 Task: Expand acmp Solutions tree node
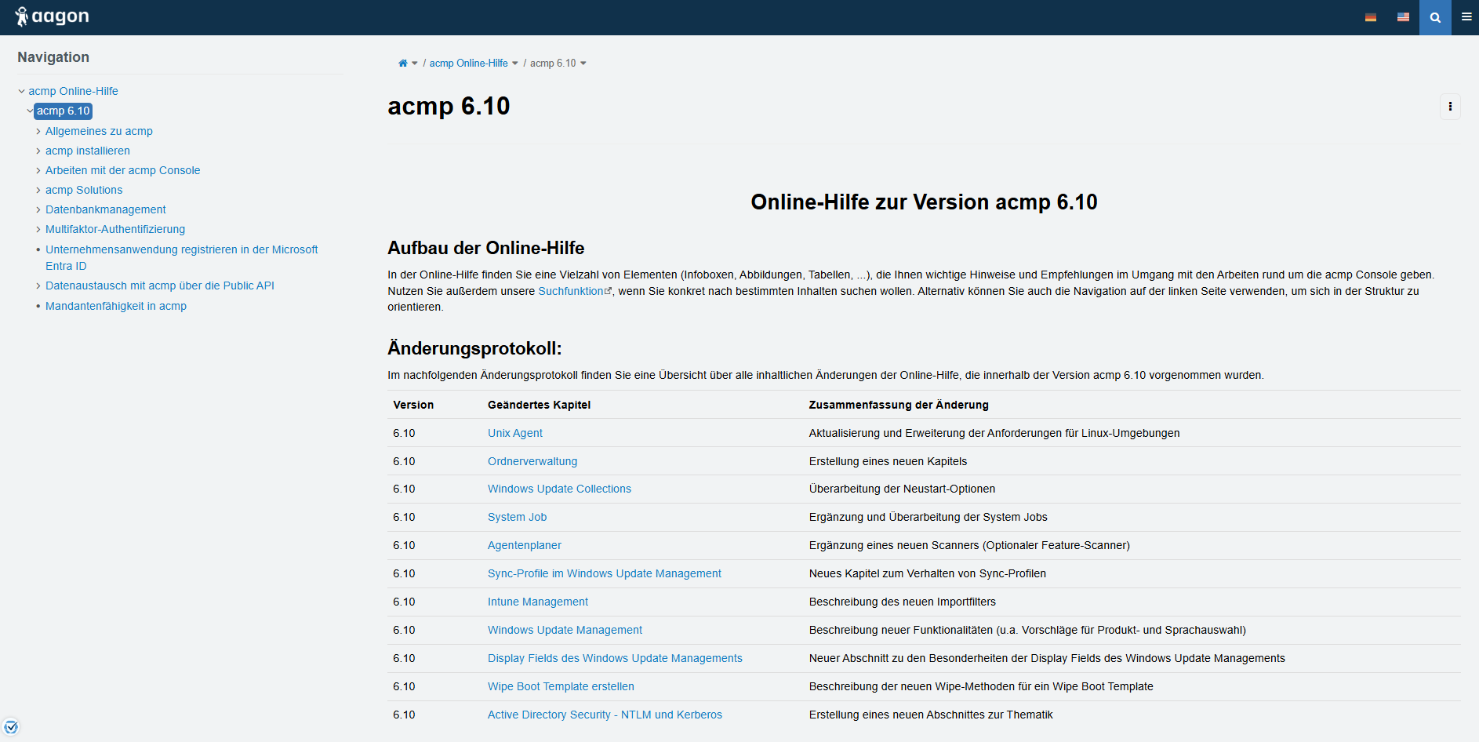click(38, 190)
